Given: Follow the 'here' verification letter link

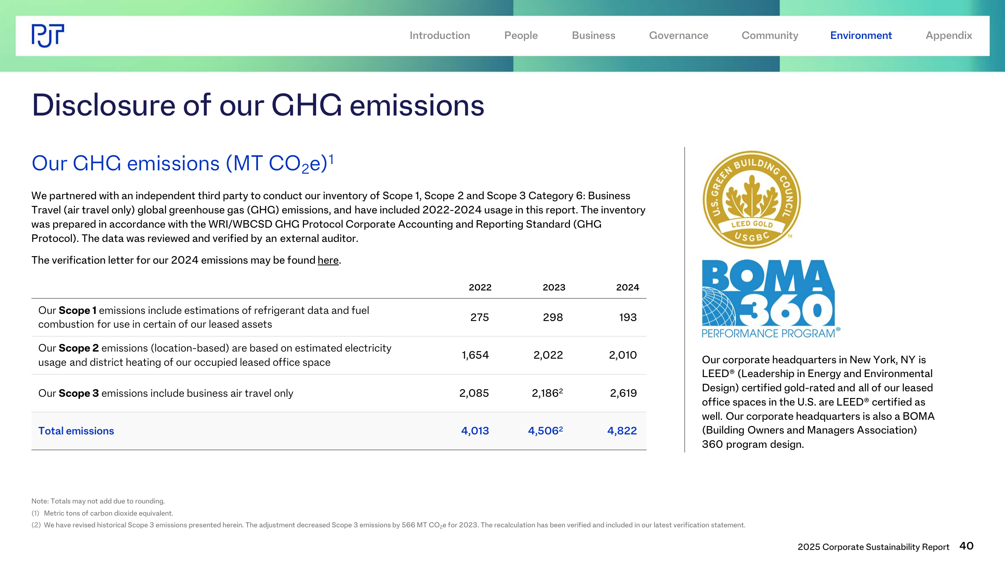Looking at the screenshot, I should [328, 260].
